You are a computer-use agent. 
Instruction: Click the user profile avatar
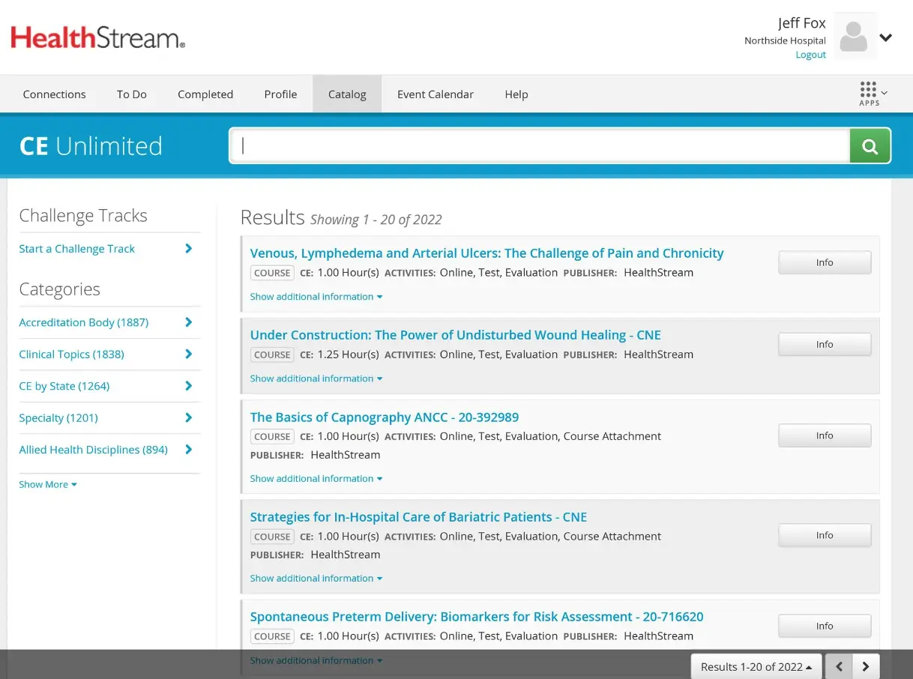click(854, 36)
